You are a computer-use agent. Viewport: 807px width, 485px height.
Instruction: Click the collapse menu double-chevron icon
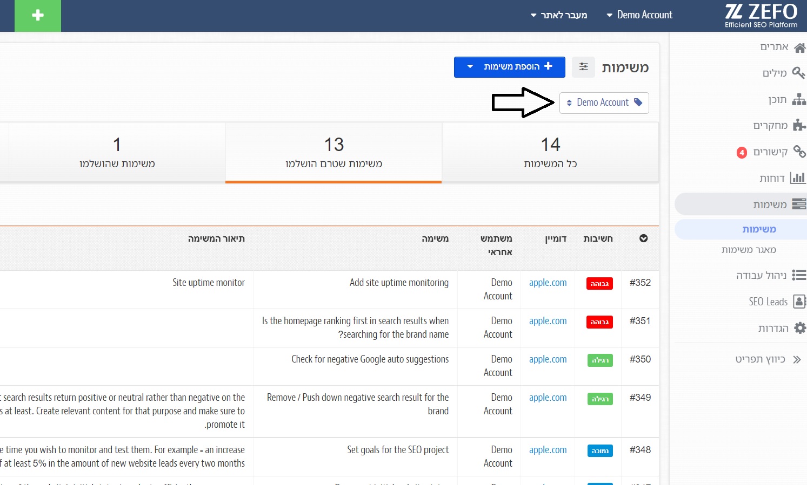click(x=797, y=360)
